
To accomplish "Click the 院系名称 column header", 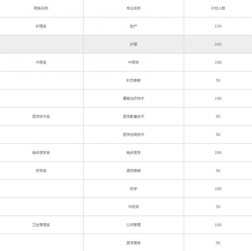I will coord(41,8).
